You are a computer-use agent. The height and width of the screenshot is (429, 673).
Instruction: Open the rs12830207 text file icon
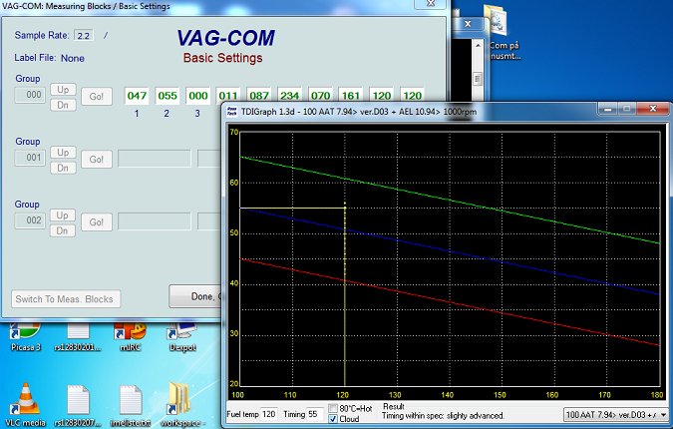pos(78,402)
